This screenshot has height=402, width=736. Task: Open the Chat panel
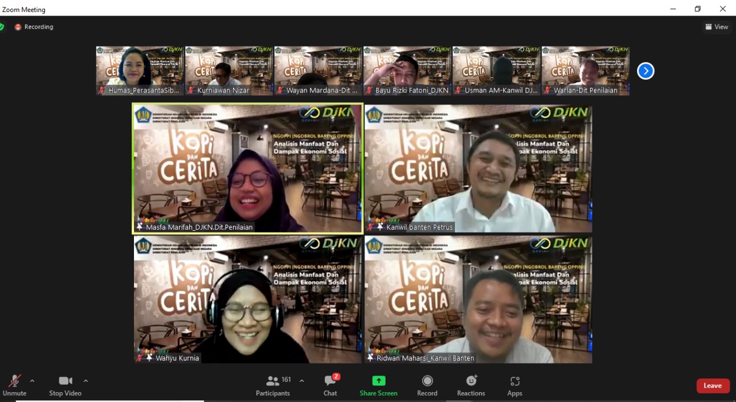(330, 385)
